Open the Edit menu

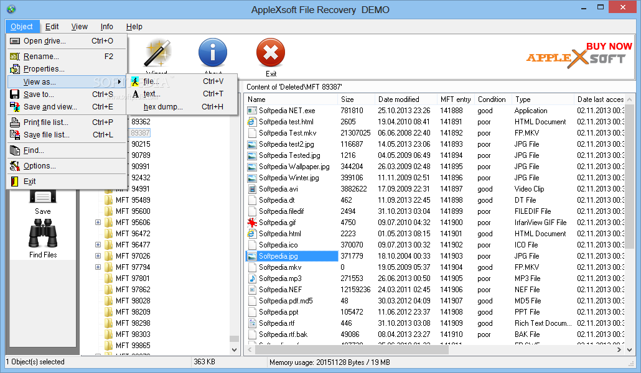[52, 27]
